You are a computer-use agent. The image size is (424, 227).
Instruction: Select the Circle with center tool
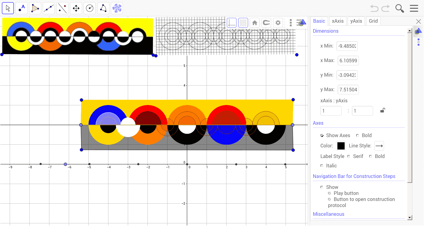pos(90,8)
